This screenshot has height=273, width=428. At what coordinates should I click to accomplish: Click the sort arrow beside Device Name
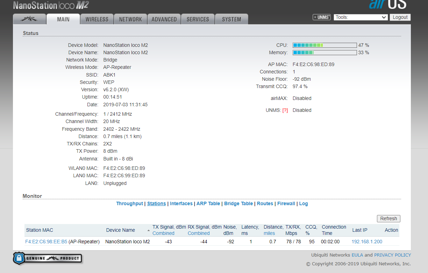(149, 230)
